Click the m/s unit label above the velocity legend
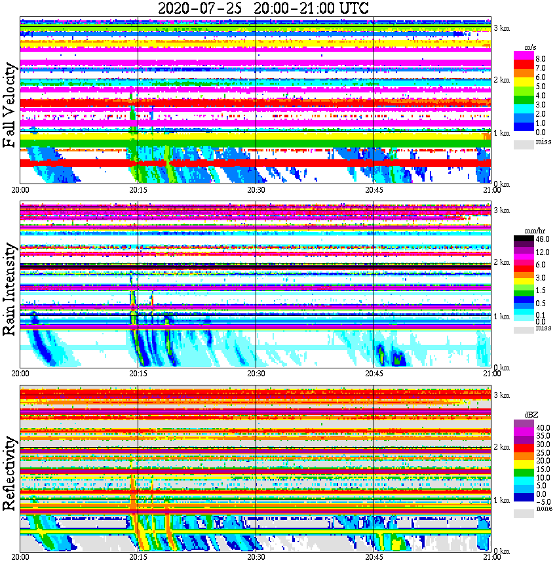The height and width of the screenshot is (569, 557). (530, 48)
